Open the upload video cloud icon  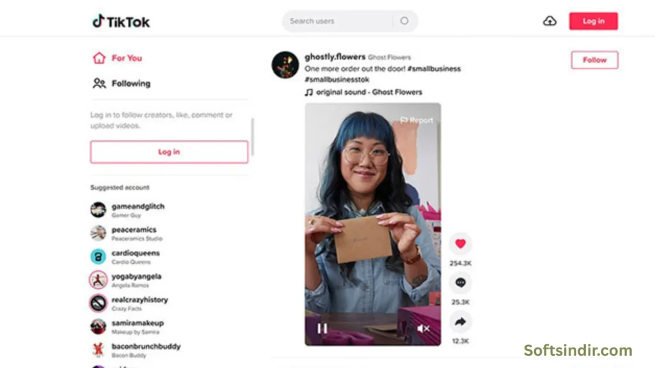pyautogui.click(x=549, y=21)
